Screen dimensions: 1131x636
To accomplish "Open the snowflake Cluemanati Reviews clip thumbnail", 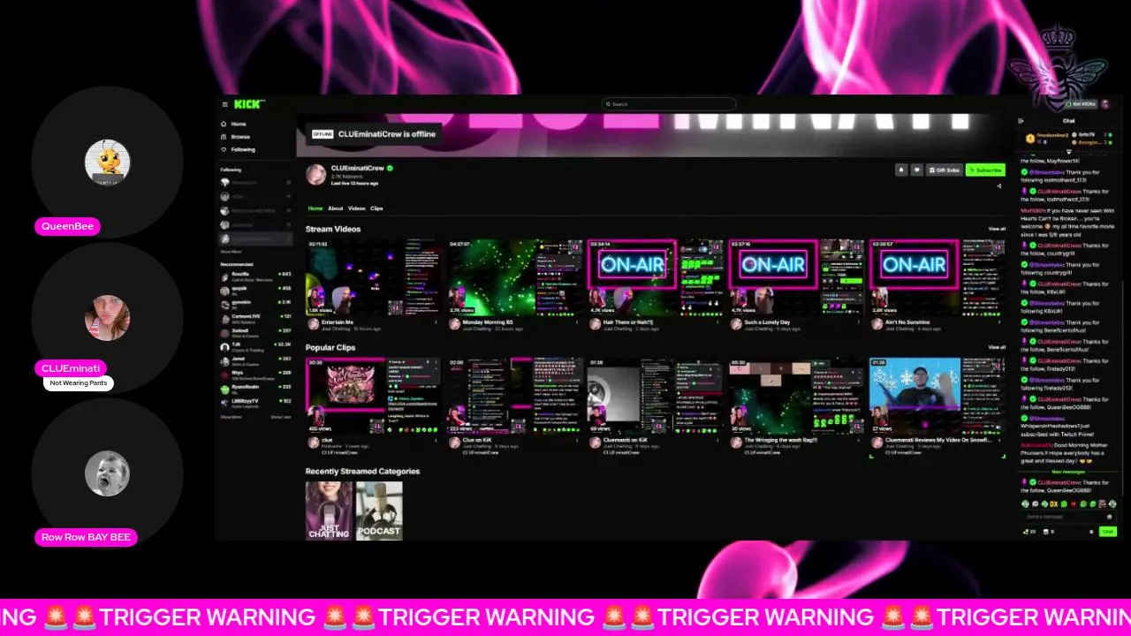I will [x=937, y=396].
